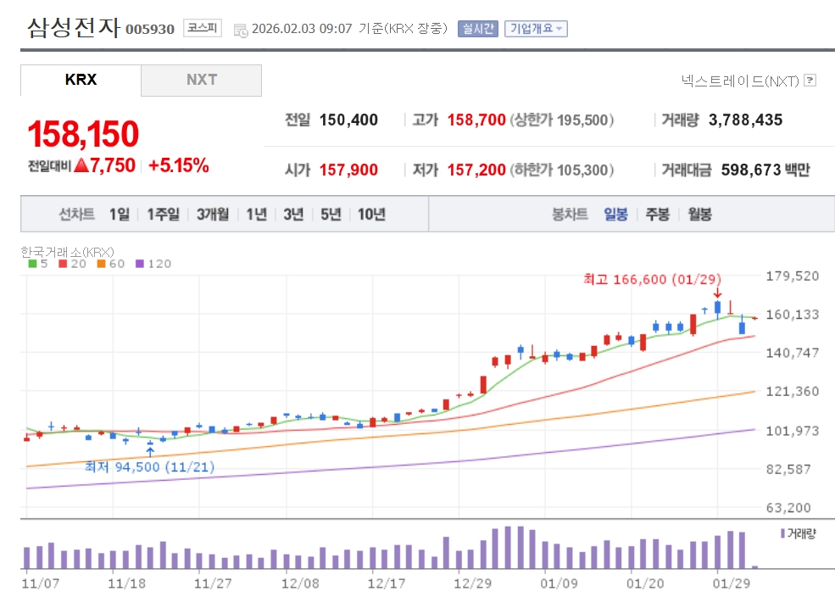The image size is (835, 608).
Task: Show the 3개월 line chart
Action: 213,215
